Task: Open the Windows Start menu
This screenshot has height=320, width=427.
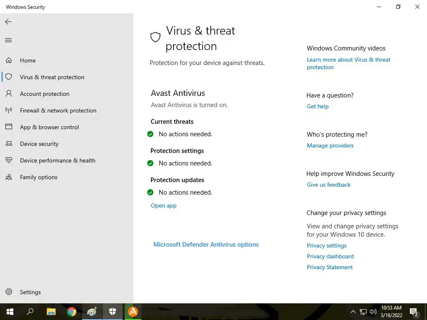Action: coord(10,312)
